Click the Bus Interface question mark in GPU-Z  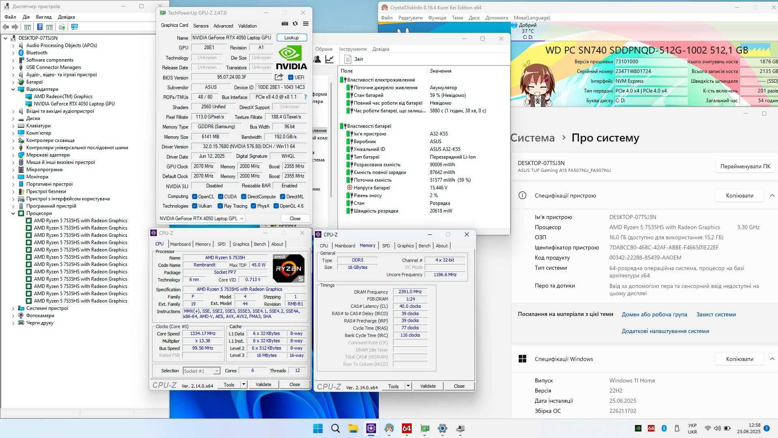tap(306, 97)
